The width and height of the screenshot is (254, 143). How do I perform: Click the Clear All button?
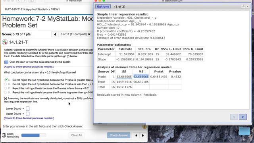pos(77,135)
